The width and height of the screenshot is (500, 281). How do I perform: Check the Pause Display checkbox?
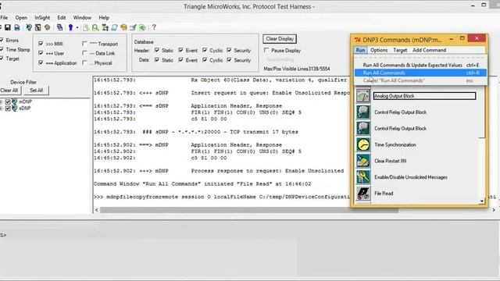pos(266,50)
